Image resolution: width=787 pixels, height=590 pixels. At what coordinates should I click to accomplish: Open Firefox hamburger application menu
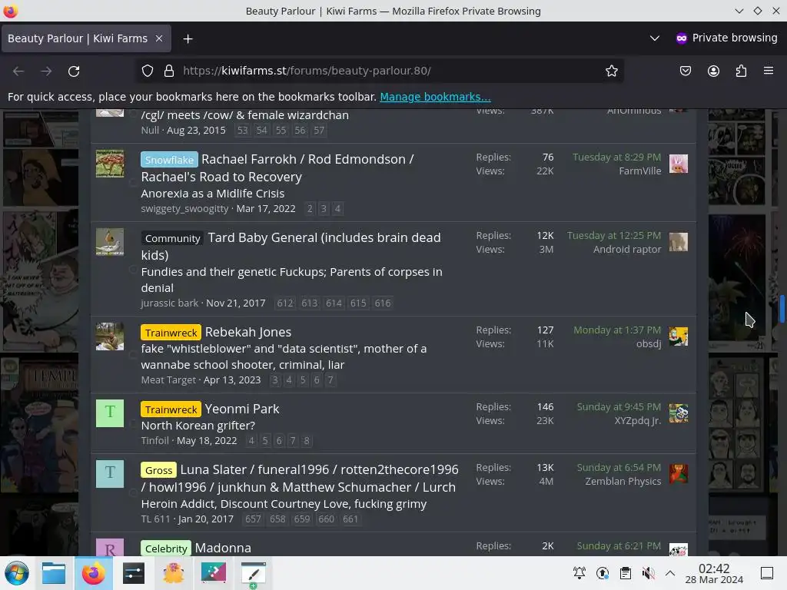769,71
